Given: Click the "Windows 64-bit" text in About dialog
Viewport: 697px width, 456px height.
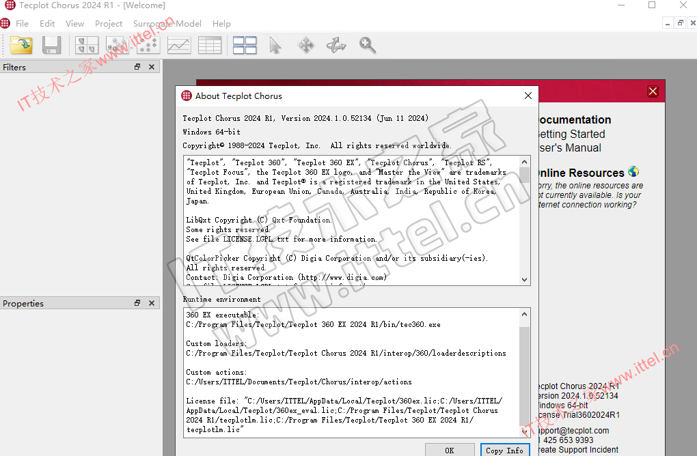Looking at the screenshot, I should 212,132.
